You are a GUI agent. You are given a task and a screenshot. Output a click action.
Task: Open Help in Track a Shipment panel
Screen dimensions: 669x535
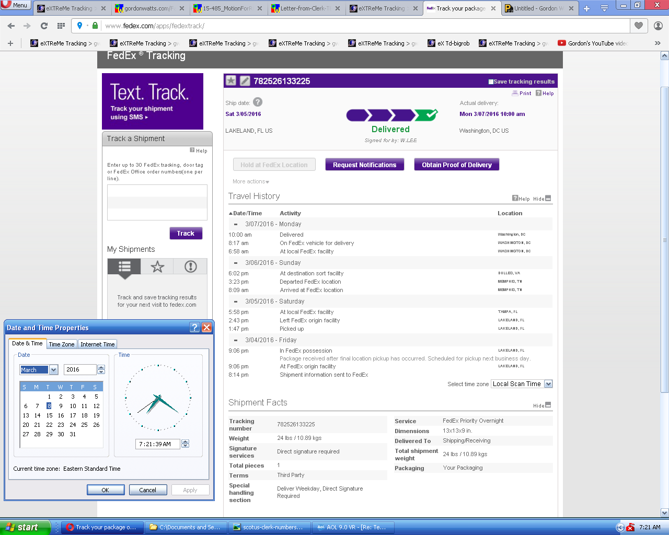pos(199,150)
